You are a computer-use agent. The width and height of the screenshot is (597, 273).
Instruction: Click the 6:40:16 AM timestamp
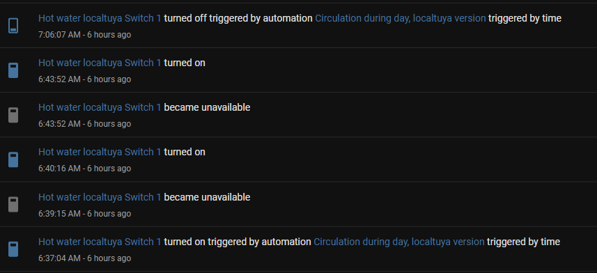pyautogui.click(x=59, y=169)
